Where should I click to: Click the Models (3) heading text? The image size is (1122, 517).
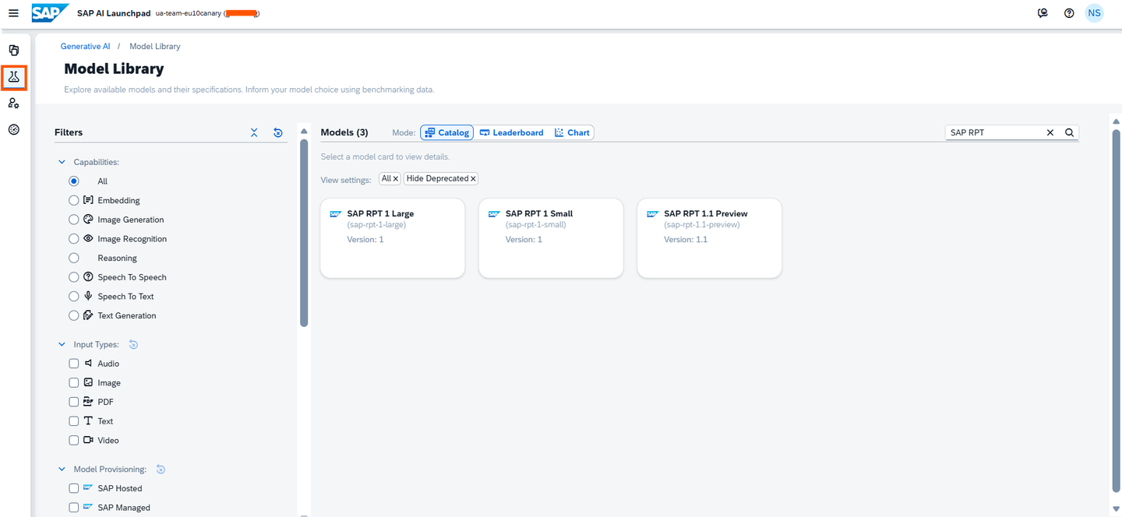tap(344, 132)
